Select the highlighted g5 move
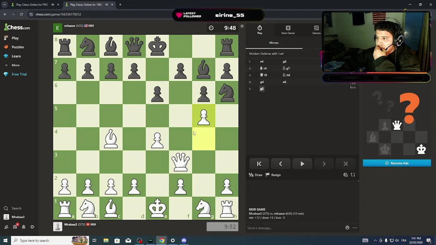This screenshot has height=245, width=436. coord(262,89)
